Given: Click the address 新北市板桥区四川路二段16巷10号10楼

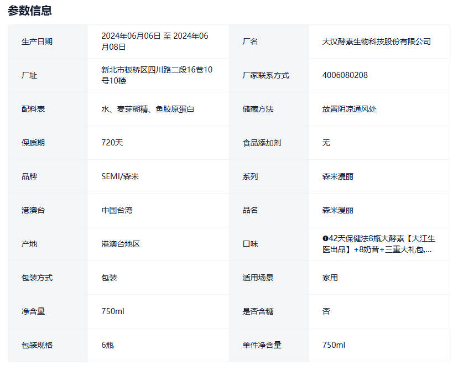Looking at the screenshot, I should (x=157, y=75).
